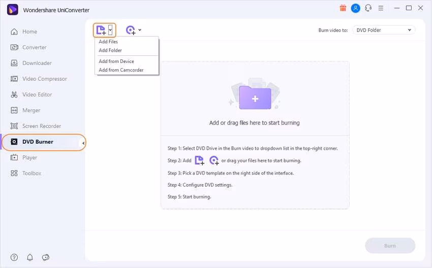432x268 pixels.
Task: Click the purple folder add-files icon
Action: point(255,97)
